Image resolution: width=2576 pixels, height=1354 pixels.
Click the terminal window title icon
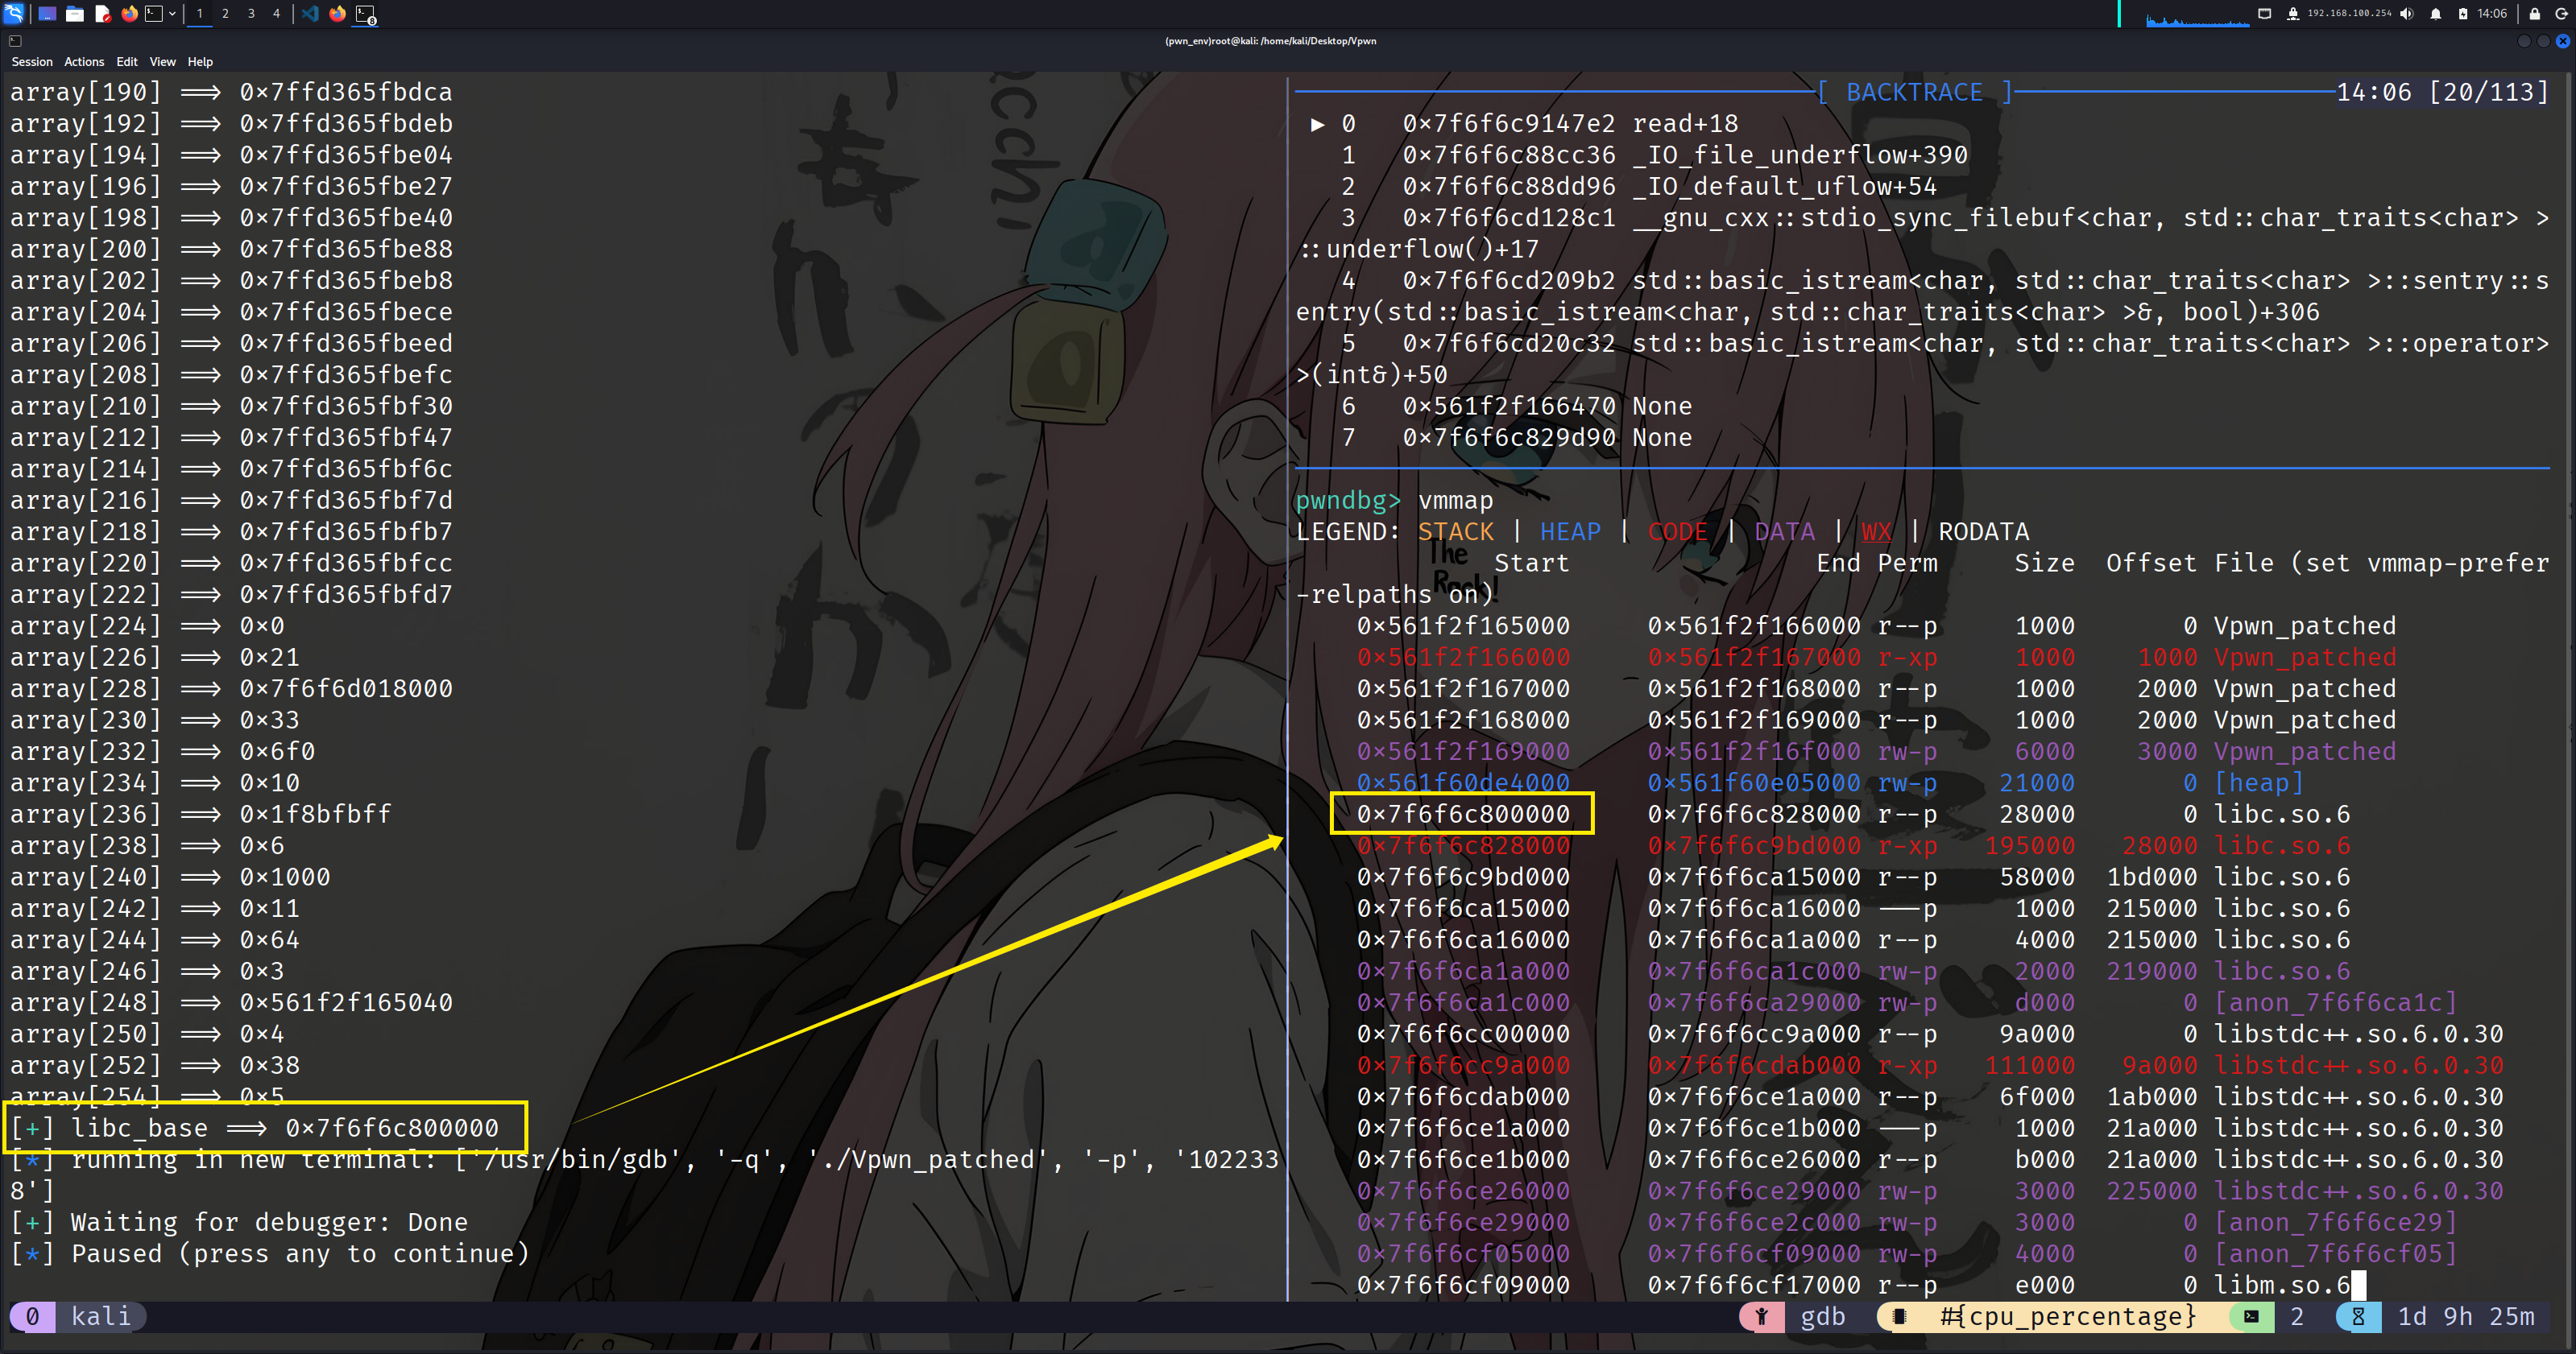(15, 41)
